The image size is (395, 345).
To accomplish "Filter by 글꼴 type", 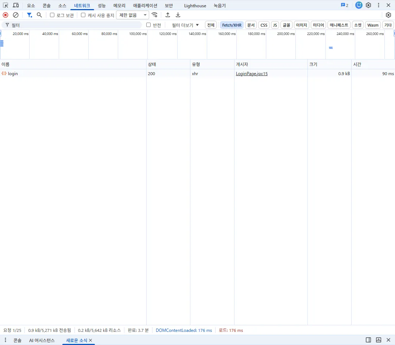I will tap(286, 25).
